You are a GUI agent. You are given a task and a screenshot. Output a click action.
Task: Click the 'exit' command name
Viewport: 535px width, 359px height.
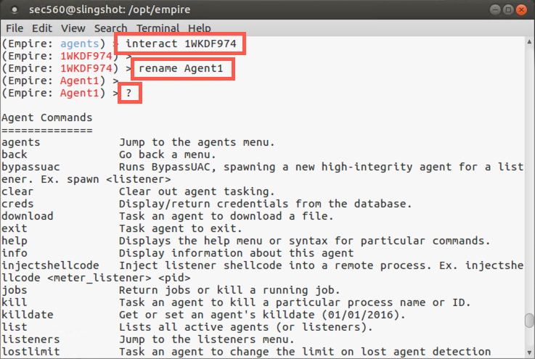[x=15, y=228]
